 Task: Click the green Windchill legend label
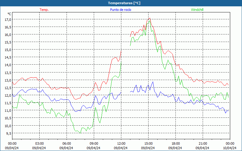[197, 10]
